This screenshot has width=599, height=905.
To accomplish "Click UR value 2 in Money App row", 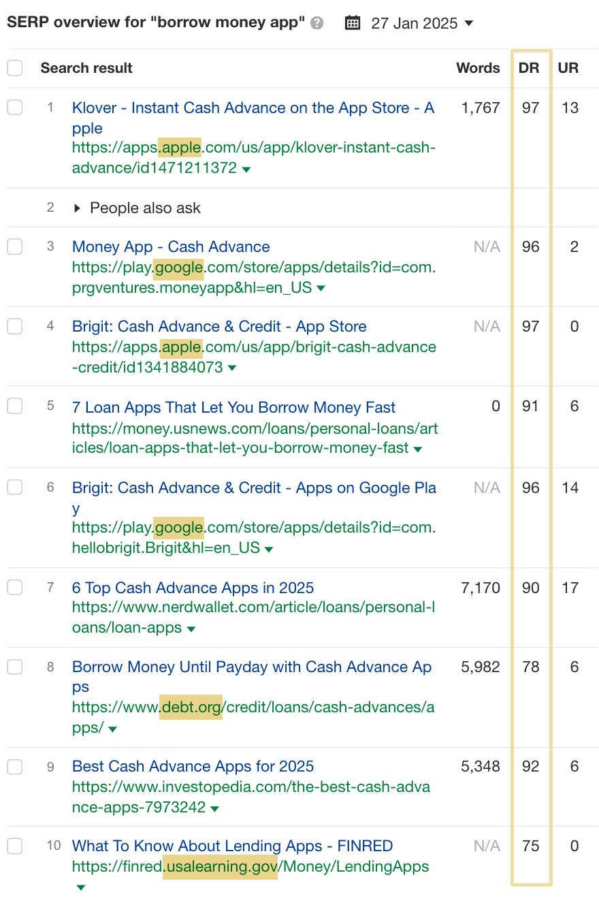I will 574,247.
